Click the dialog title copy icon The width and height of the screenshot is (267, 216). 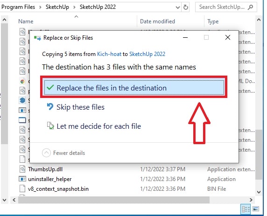(37, 38)
